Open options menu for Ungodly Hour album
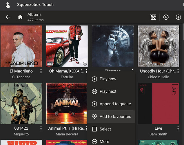 (x=178, y=71)
